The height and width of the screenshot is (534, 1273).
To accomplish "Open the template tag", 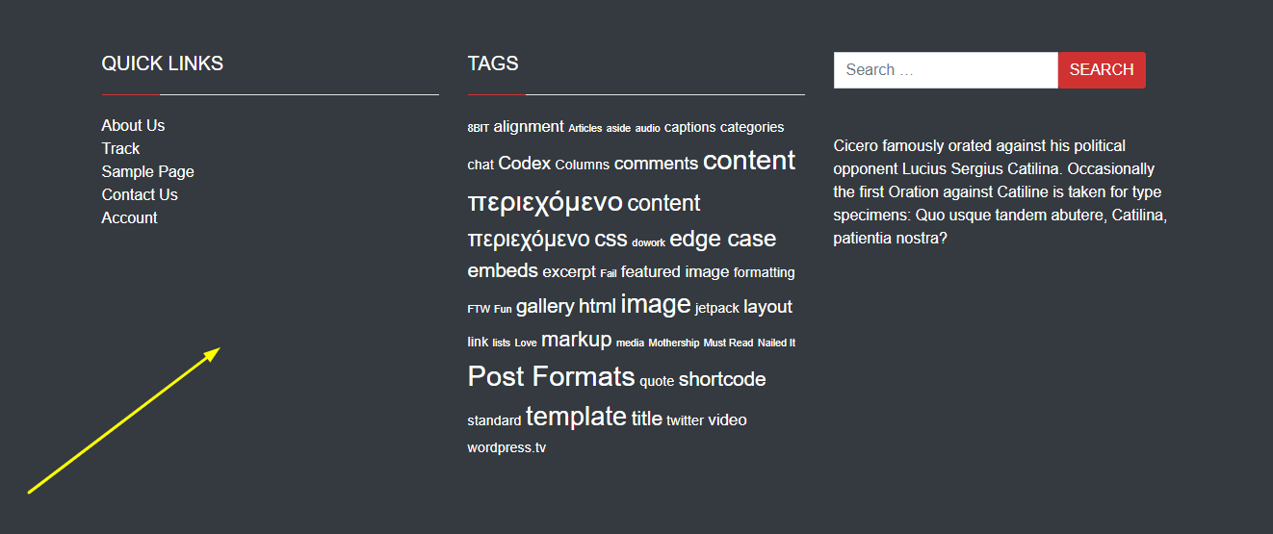I will tap(576, 416).
